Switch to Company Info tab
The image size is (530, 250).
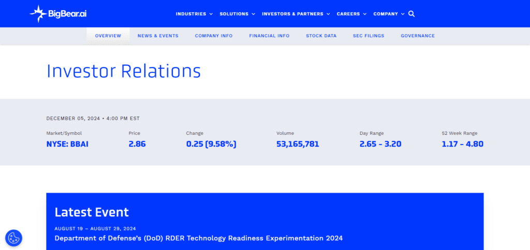coord(214,36)
